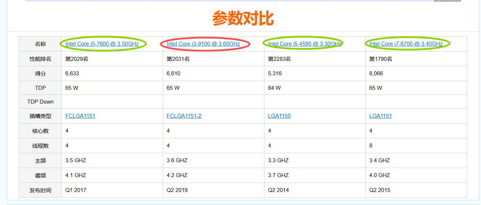Click thread count value 8
Image resolution: width=481 pixels, height=205 pixels.
tap(371, 146)
